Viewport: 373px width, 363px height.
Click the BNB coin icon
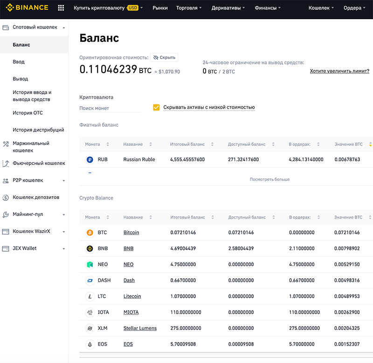click(90, 248)
